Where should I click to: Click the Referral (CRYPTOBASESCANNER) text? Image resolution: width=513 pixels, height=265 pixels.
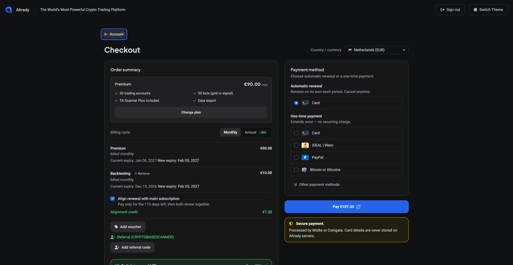point(145,237)
